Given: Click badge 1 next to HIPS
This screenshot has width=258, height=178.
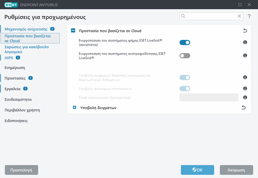Looking at the screenshot, I should click(18, 58).
